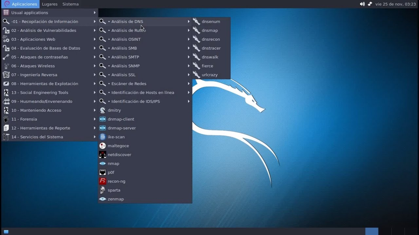Choose the Análisis de DNS submenu entry
The width and height of the screenshot is (419, 235).
tap(145, 22)
